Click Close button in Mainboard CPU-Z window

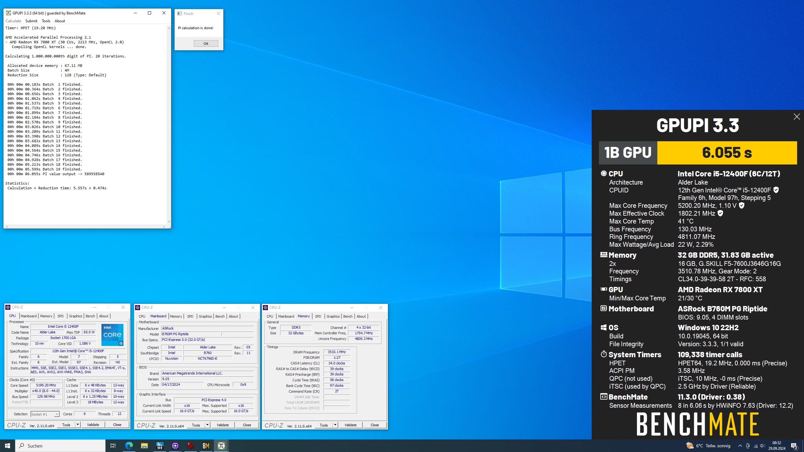tap(247, 425)
